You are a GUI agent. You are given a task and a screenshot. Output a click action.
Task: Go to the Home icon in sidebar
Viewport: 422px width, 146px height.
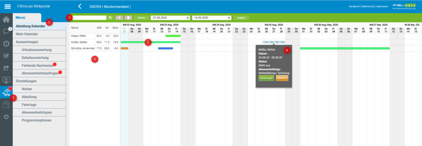pyautogui.click(x=6, y=19)
